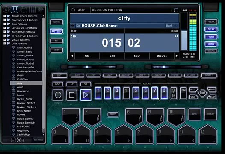The height and width of the screenshot is (154, 225).
Task: Switch to INST mode
Action: pyautogui.click(x=56, y=50)
